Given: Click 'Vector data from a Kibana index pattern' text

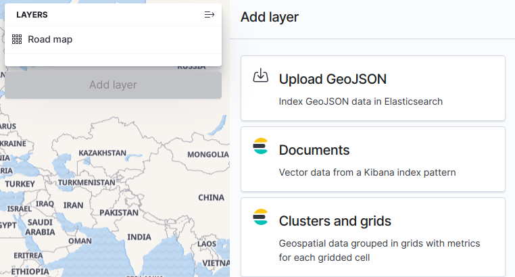Looking at the screenshot, I should 367,172.
